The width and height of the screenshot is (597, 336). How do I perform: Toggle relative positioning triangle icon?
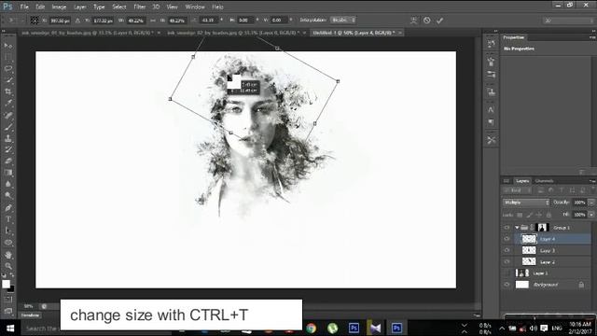click(x=77, y=21)
